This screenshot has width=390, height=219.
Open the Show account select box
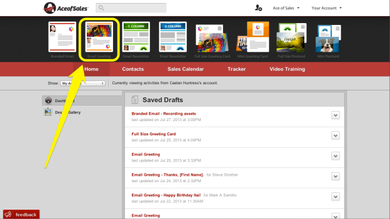click(x=83, y=83)
